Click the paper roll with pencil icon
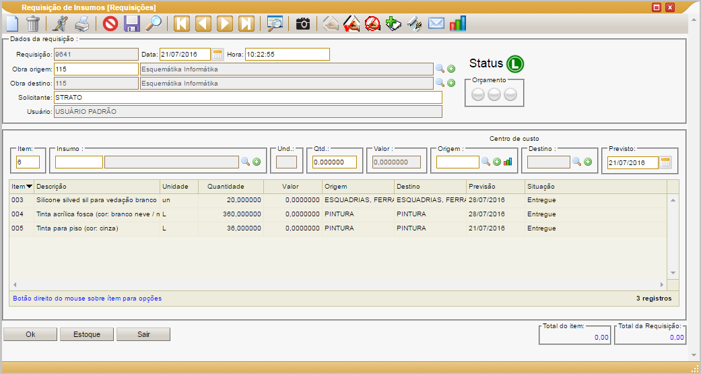This screenshot has width=701, height=374. click(415, 24)
